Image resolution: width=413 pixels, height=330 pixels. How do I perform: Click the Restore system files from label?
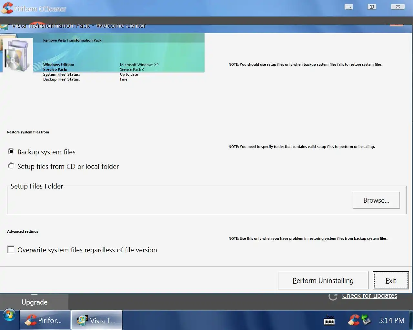point(28,132)
